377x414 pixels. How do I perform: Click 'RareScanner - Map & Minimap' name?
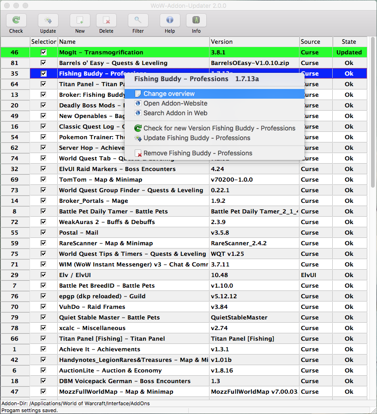[x=106, y=243]
